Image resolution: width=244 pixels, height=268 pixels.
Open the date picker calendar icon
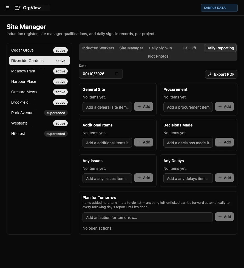point(117,74)
